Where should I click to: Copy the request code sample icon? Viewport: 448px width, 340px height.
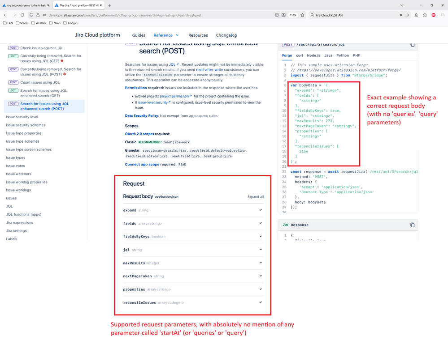tap(412, 45)
